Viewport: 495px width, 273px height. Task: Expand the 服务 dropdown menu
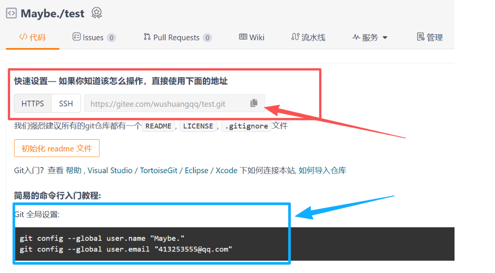point(370,37)
